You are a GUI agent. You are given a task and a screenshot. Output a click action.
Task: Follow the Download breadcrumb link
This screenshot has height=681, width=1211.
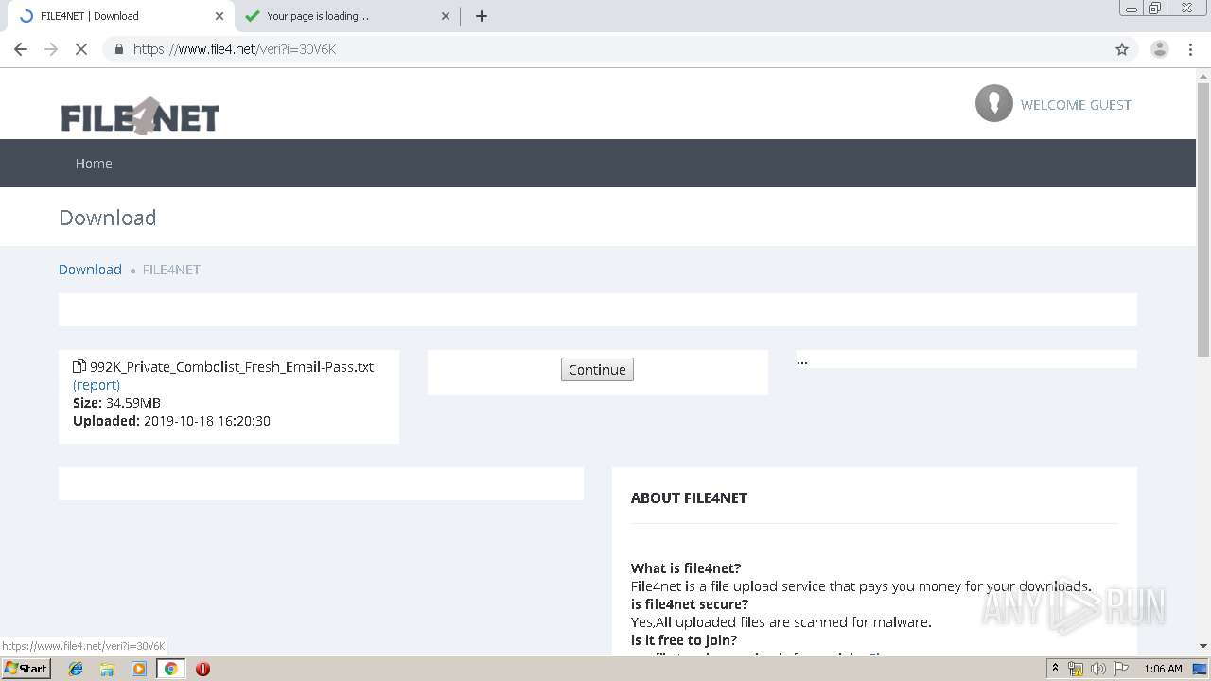pyautogui.click(x=90, y=270)
